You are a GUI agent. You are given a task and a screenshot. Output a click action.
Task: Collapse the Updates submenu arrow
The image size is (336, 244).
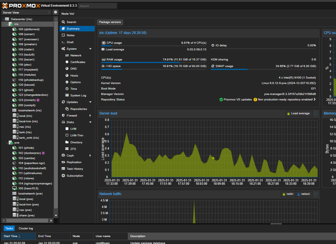click(x=90, y=102)
